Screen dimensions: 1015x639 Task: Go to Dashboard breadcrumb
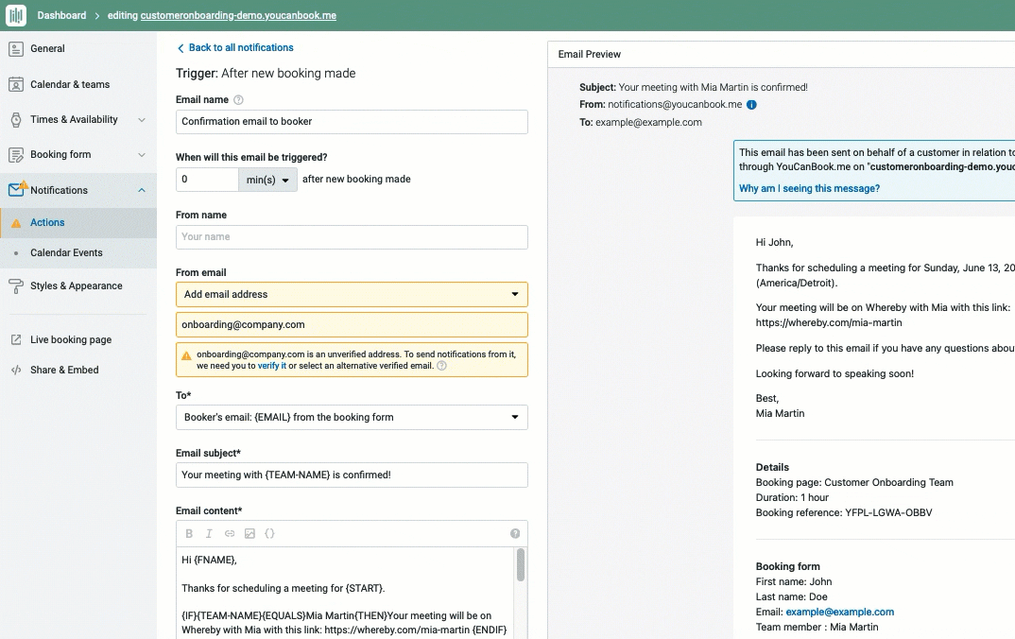(x=61, y=15)
